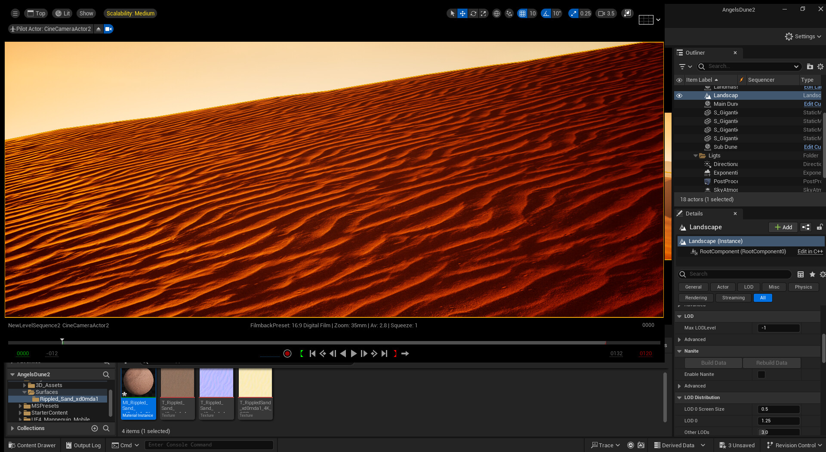This screenshot has height=452, width=826.
Task: Open the Show dropdown in the viewport
Action: tap(86, 13)
